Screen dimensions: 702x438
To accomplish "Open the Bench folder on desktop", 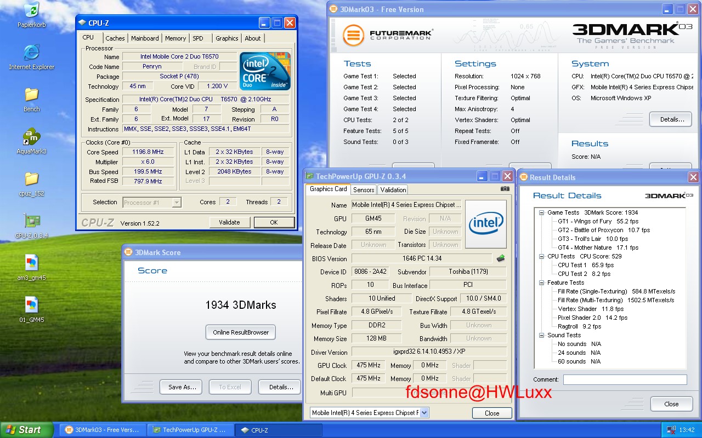I will [31, 99].
